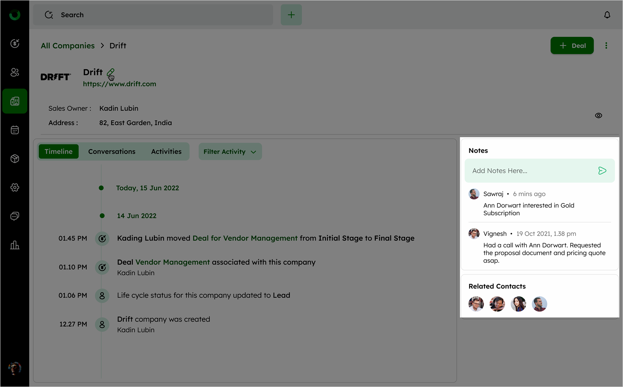Open first related contact avatar

point(476,304)
